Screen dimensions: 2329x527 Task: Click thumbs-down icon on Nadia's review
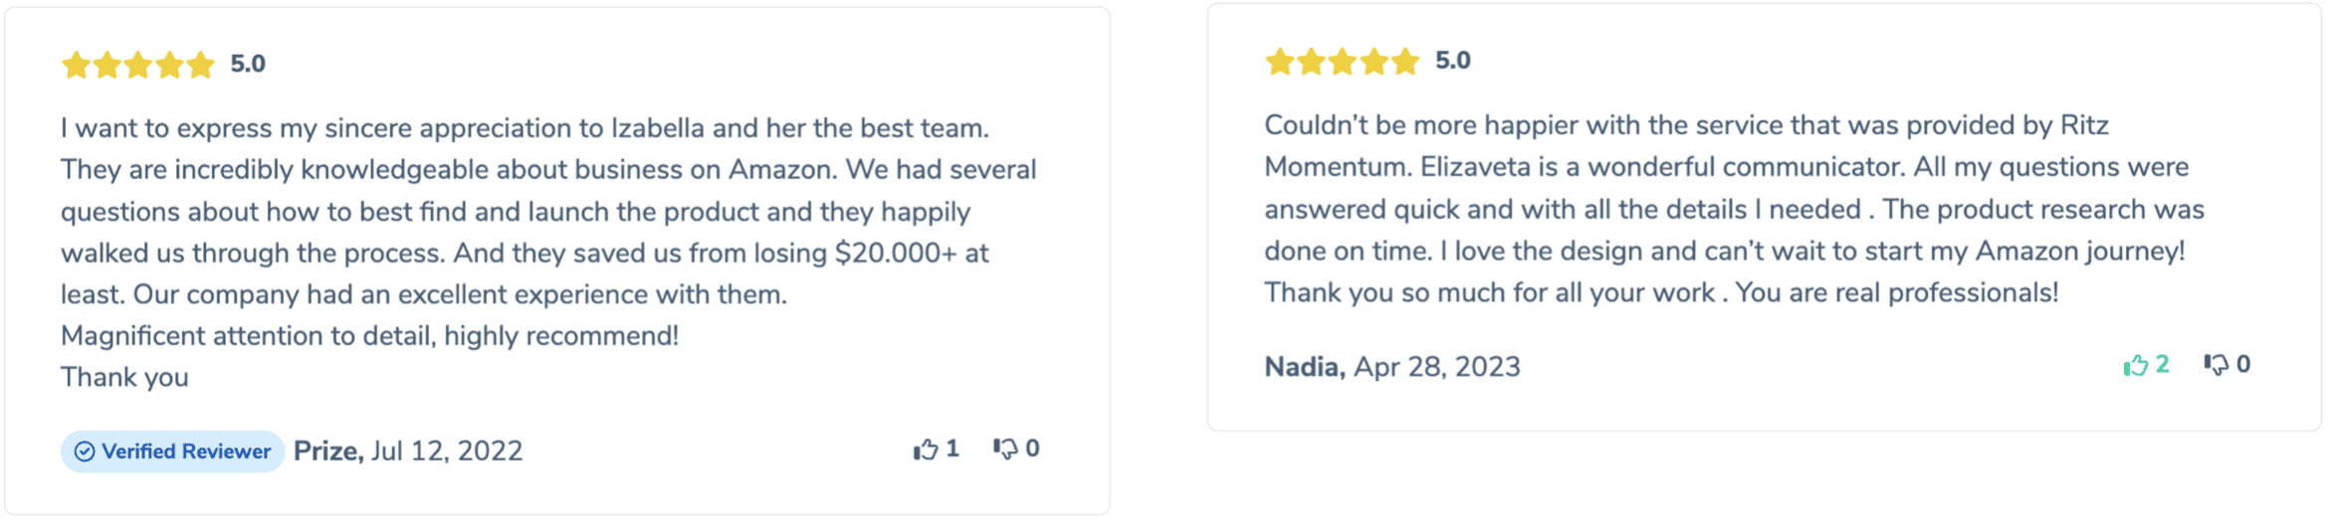tap(2216, 365)
